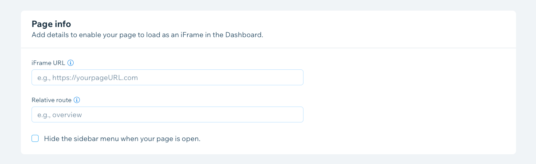Click the 'Add details to enable your page' description
The image size is (536, 164).
pyautogui.click(x=147, y=34)
